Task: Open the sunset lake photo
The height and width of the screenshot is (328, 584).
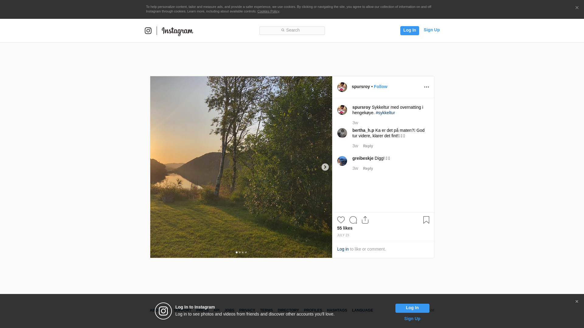Action: tap(241, 167)
